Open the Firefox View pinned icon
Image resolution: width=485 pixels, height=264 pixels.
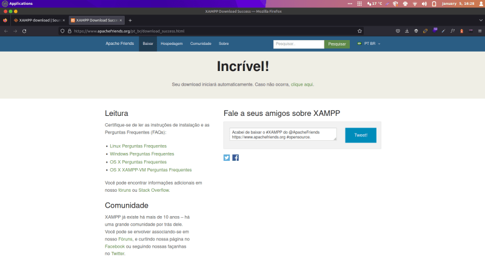[x=5, y=21]
